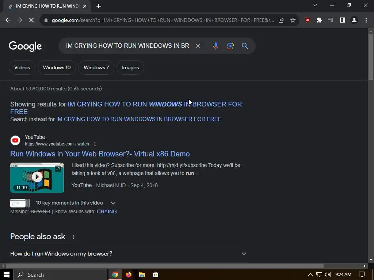Open the media controls icon in toolbar

coord(331,20)
